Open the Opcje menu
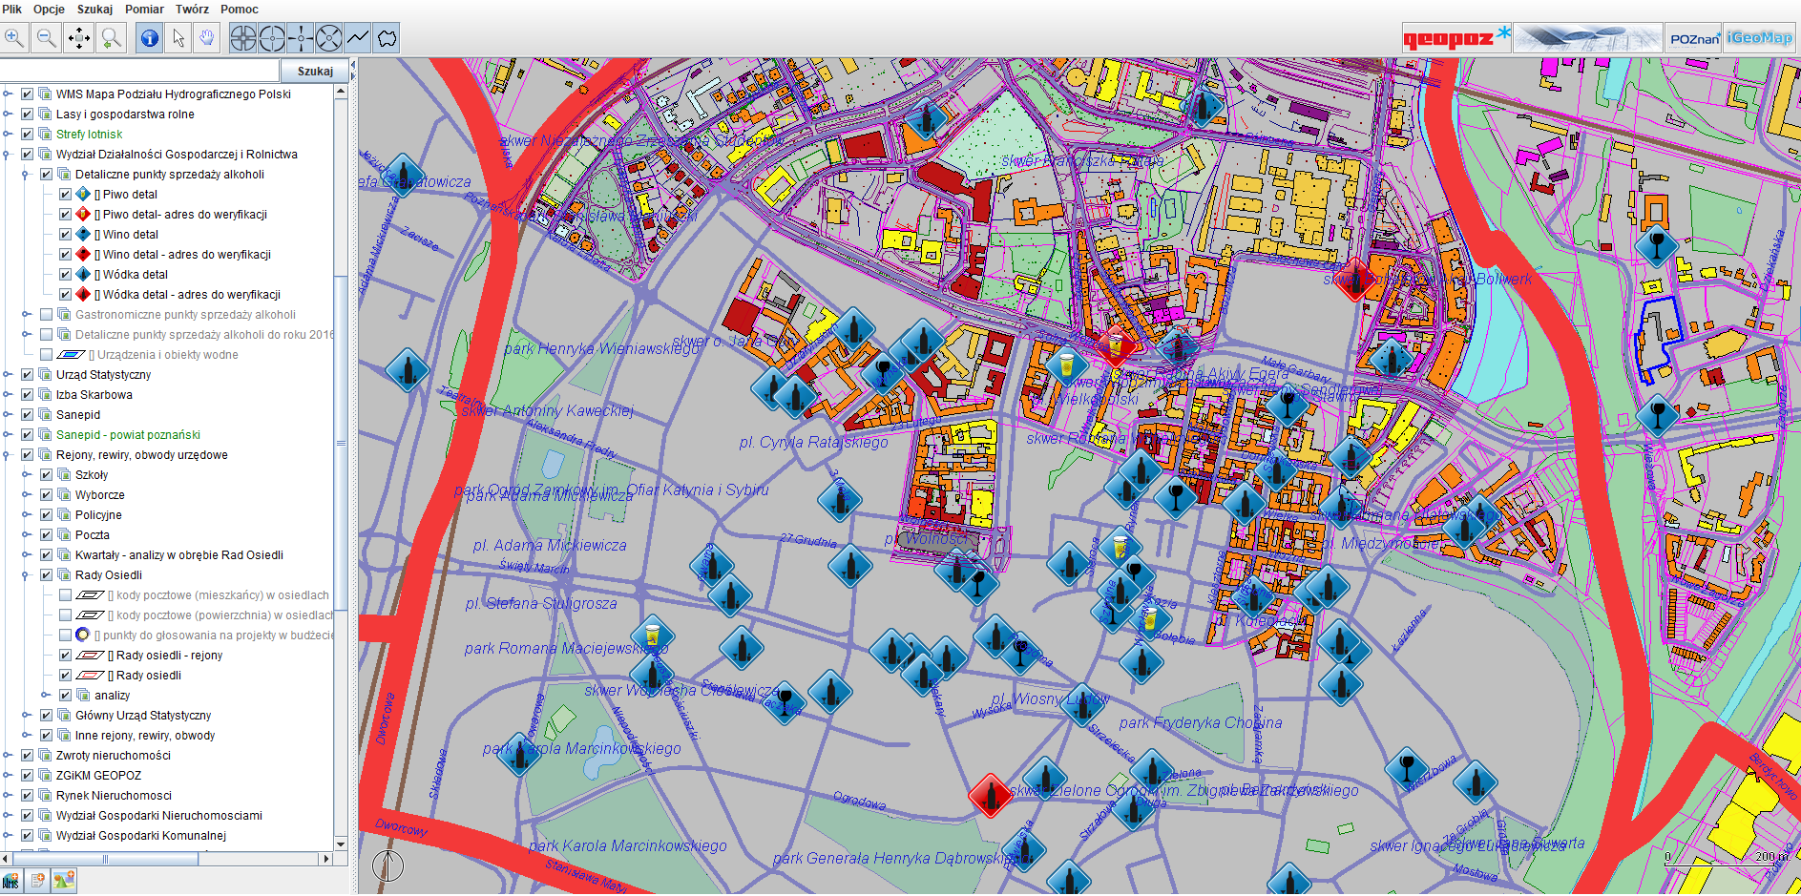Viewport: 1801px width, 896px height. tap(49, 10)
